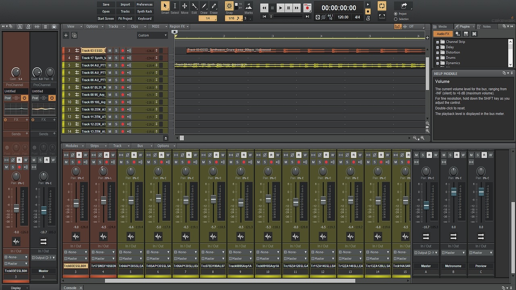Click the Metronome bus volume fader
Image resolution: width=516 pixels, height=290 pixels.
(454, 193)
